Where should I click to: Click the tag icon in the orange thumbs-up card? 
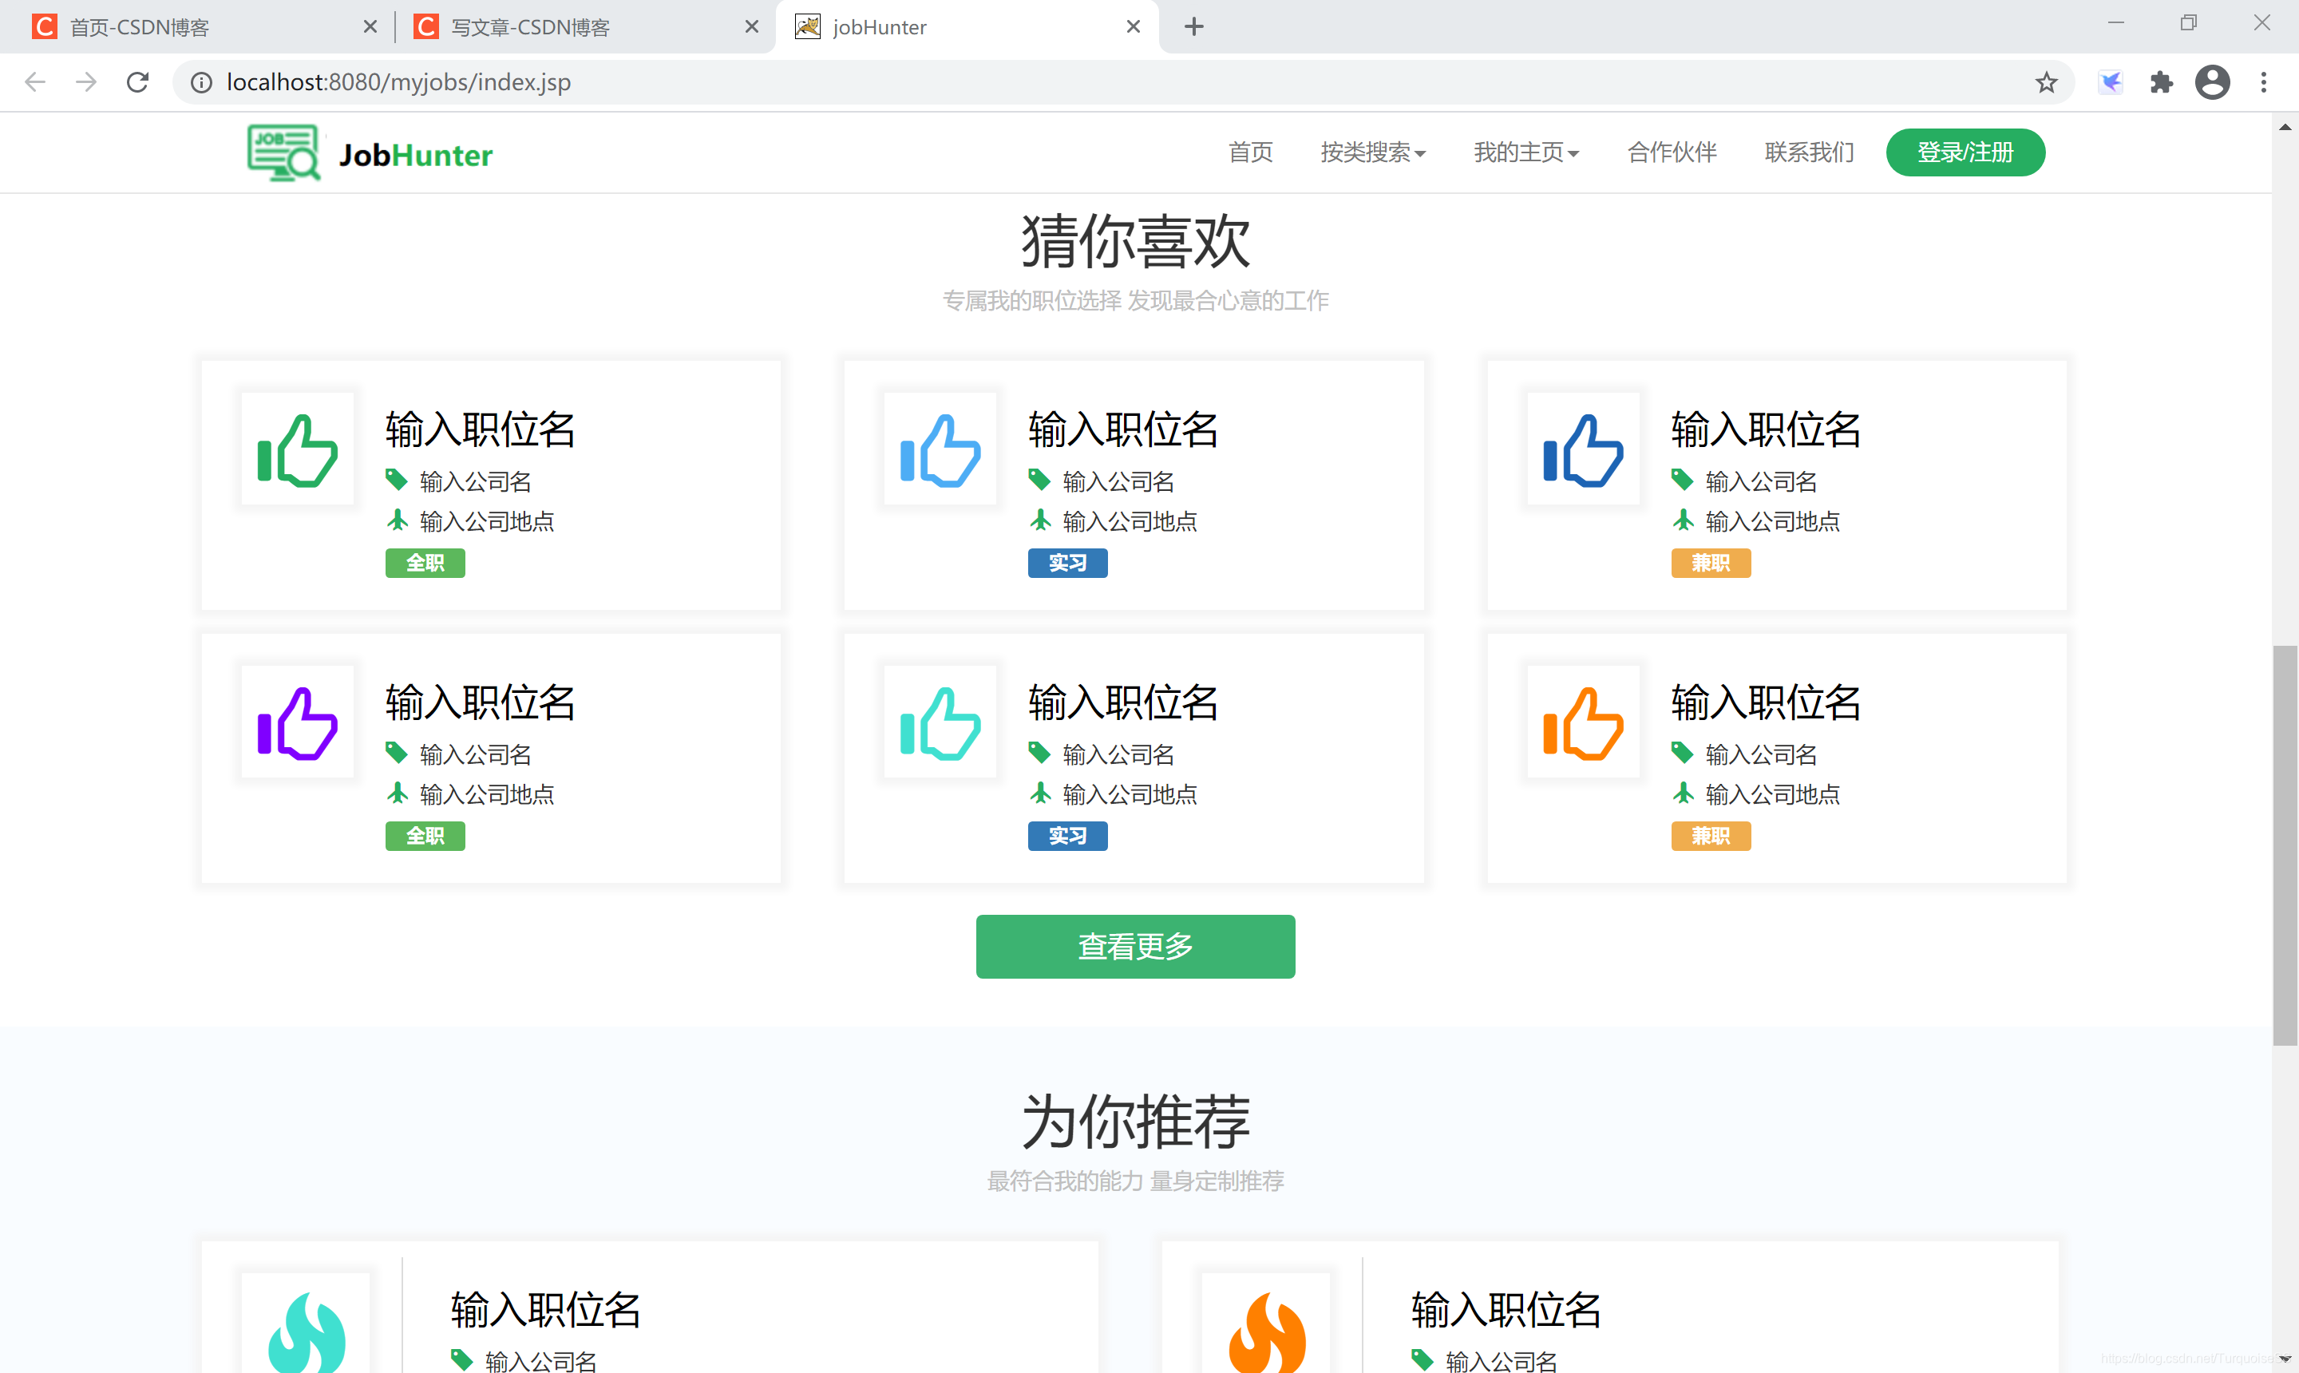coord(1682,752)
